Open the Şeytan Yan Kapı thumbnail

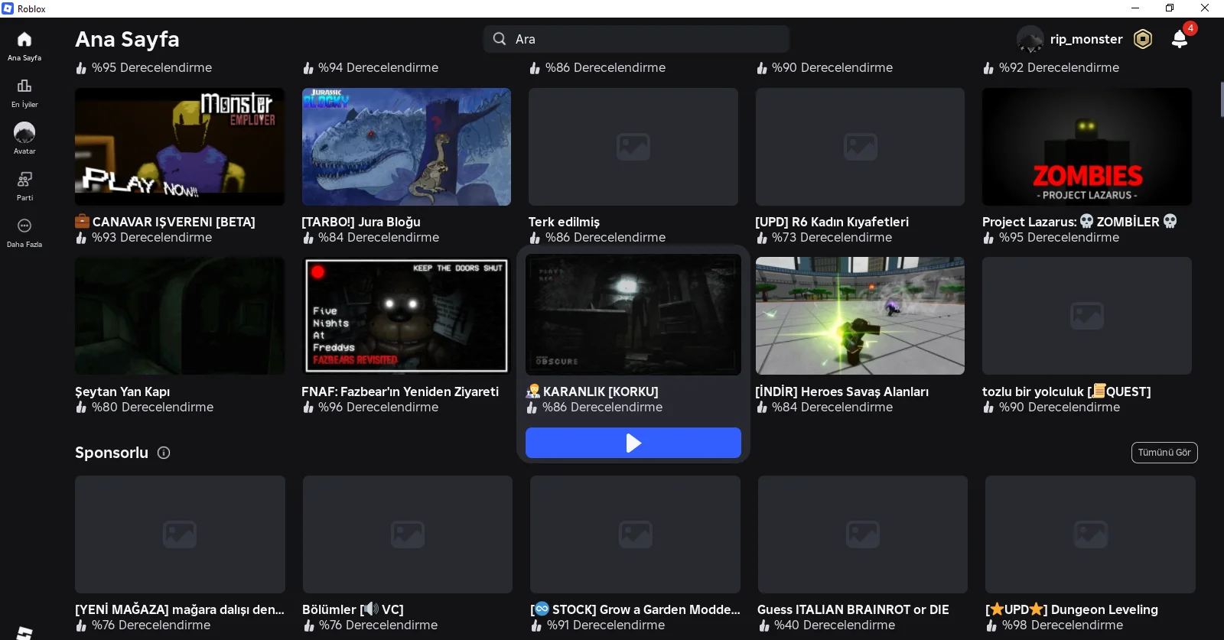coord(180,316)
